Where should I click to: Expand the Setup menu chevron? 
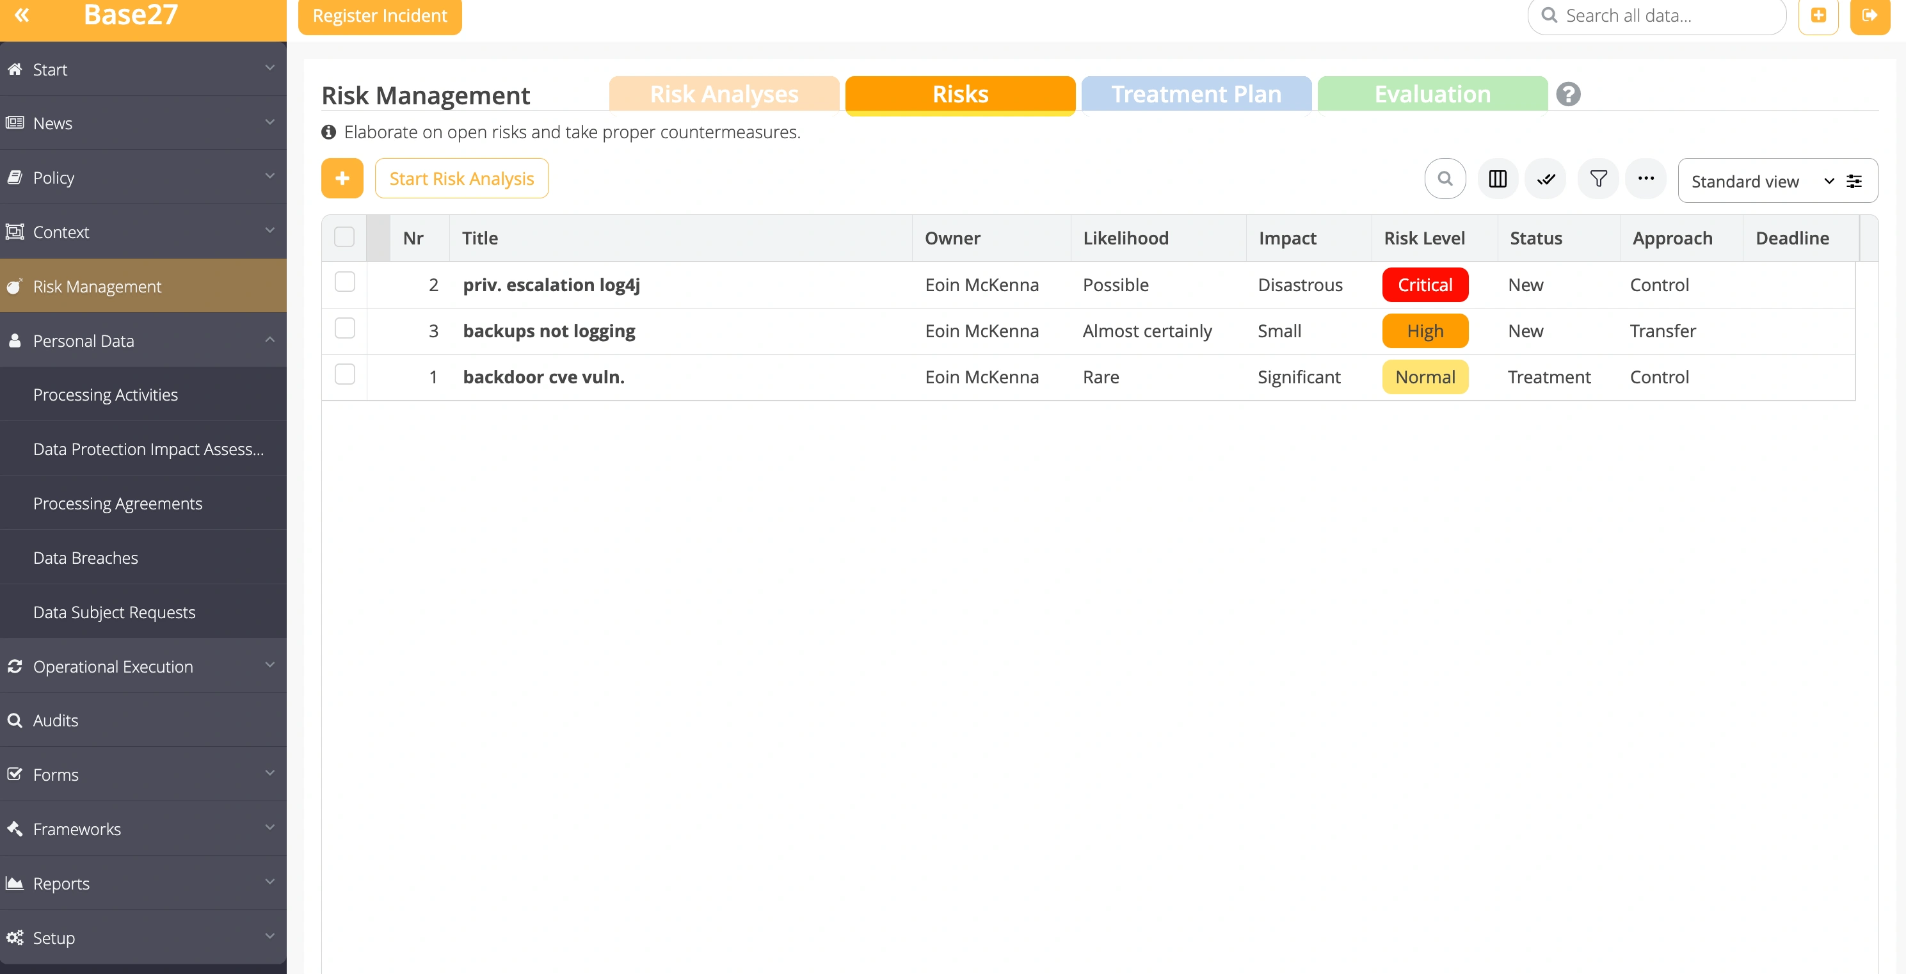(269, 936)
